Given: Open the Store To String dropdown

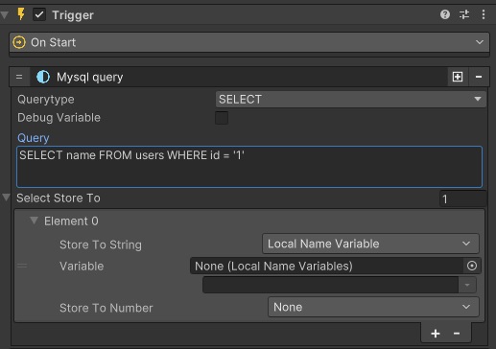Looking at the screenshot, I should (x=370, y=244).
